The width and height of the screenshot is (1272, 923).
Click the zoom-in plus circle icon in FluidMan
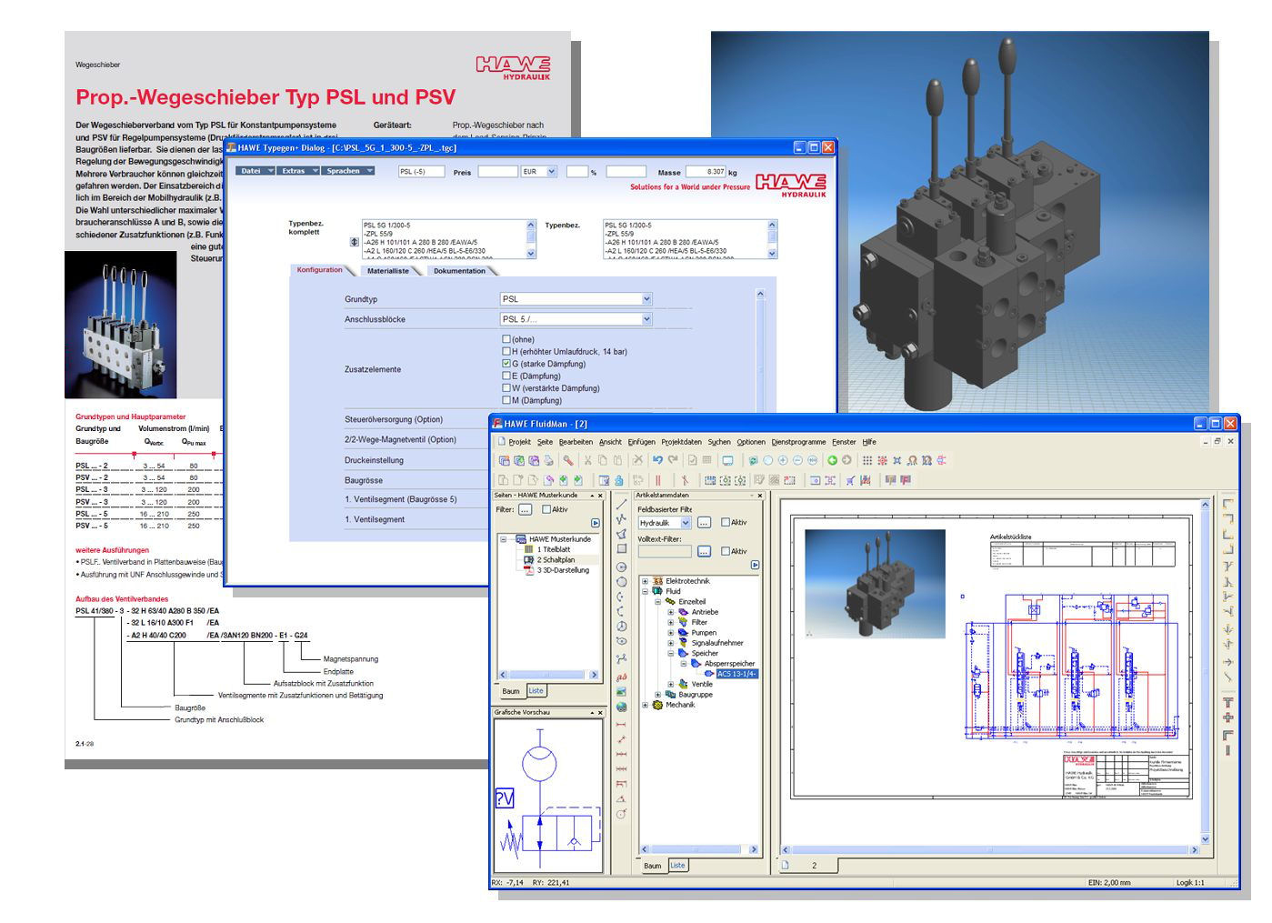point(783,460)
